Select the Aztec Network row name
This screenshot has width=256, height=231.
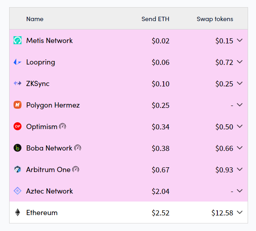pos(49,191)
